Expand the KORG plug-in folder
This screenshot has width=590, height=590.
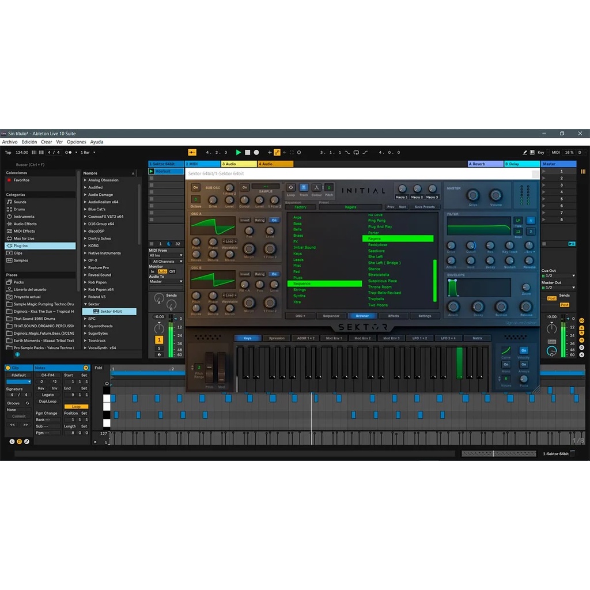[x=85, y=245]
